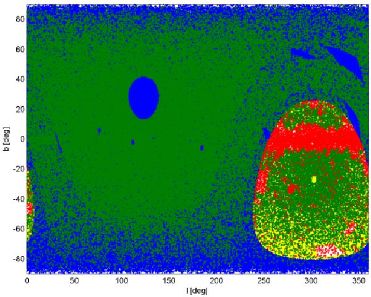Select the small blue dot near l=77
This screenshot has height=297, width=371.
coord(100,131)
